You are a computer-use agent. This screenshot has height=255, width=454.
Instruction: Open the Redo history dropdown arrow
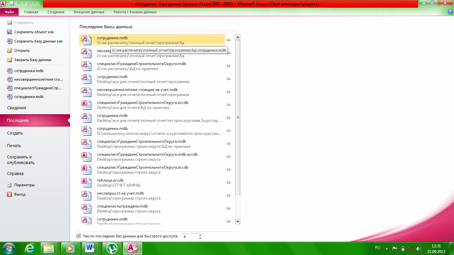35,4
